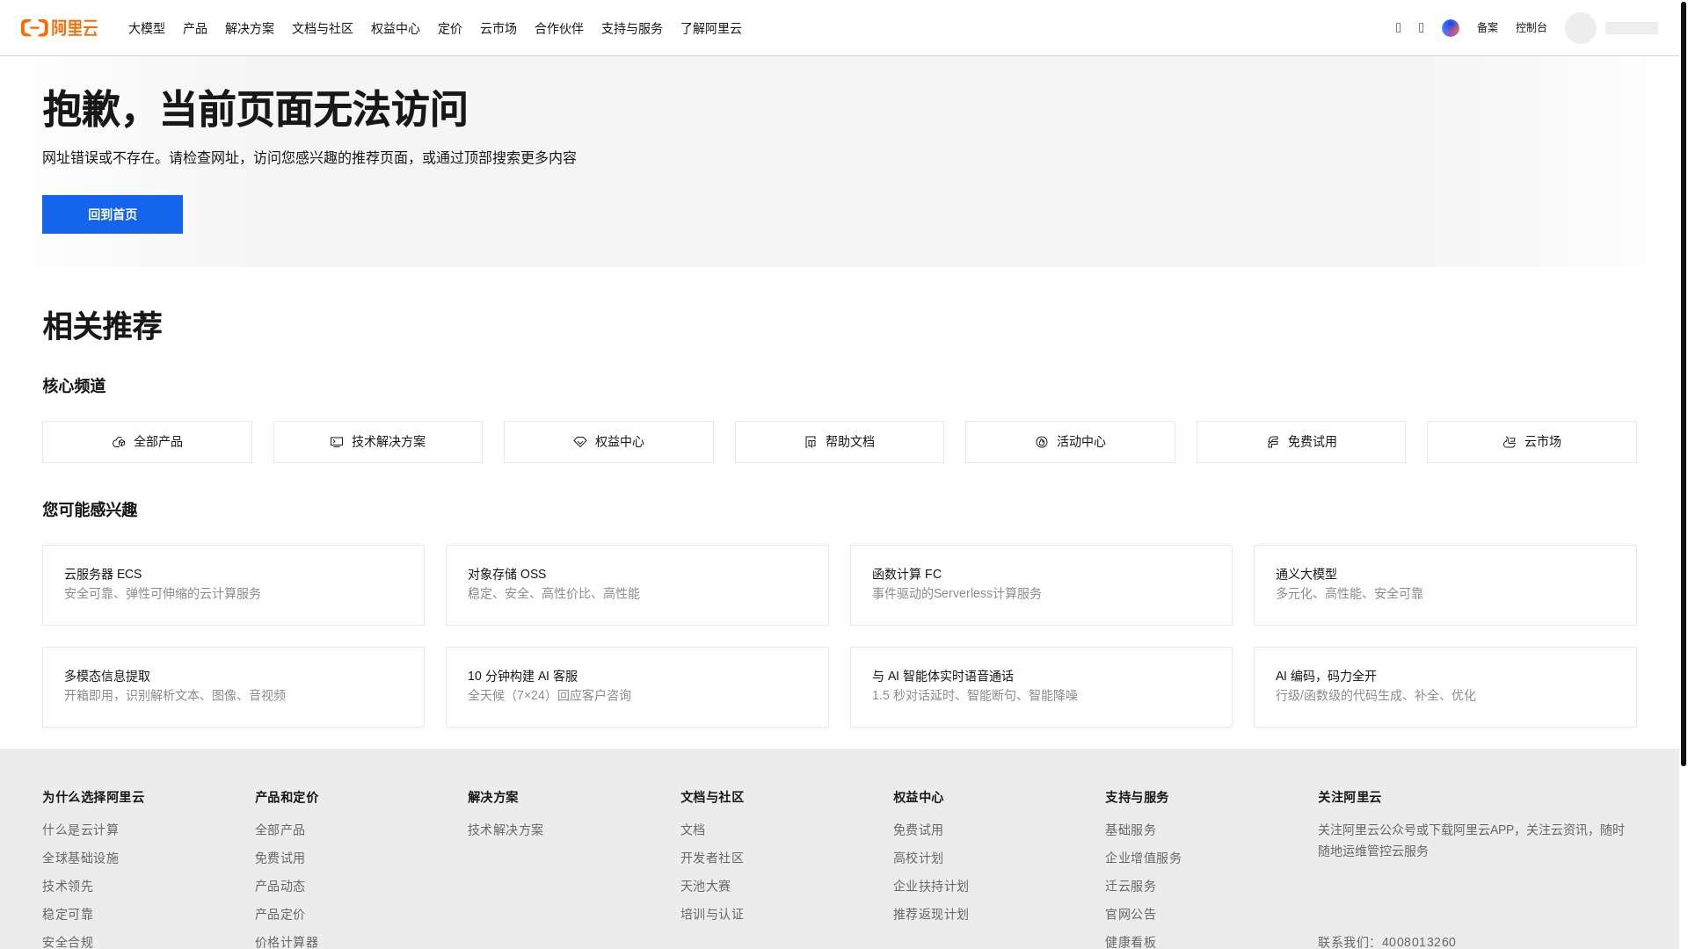Open the 大模型 menu
This screenshot has width=1688, height=949.
pyautogui.click(x=147, y=28)
